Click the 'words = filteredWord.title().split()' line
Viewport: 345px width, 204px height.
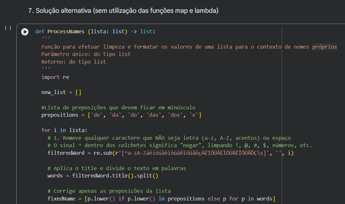pyautogui.click(x=103, y=176)
